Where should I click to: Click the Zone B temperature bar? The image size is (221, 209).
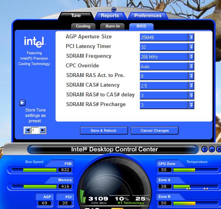(195, 203)
